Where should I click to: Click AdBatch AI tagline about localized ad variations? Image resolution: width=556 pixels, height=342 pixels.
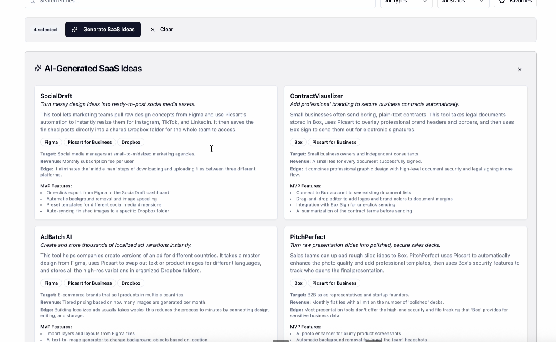116,245
